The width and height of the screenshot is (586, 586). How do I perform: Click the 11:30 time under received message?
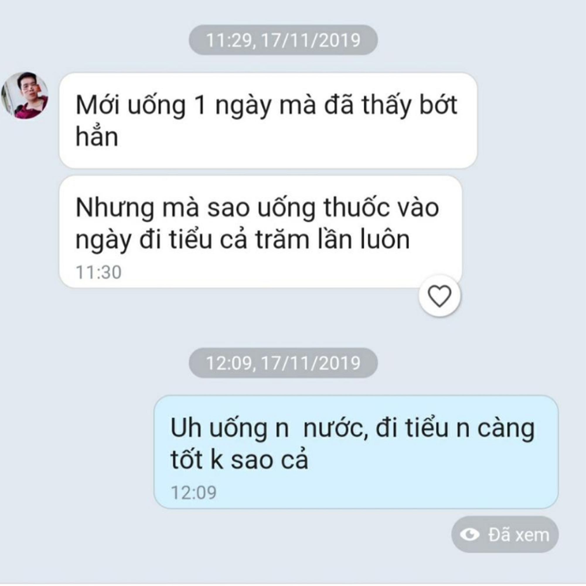point(98,272)
